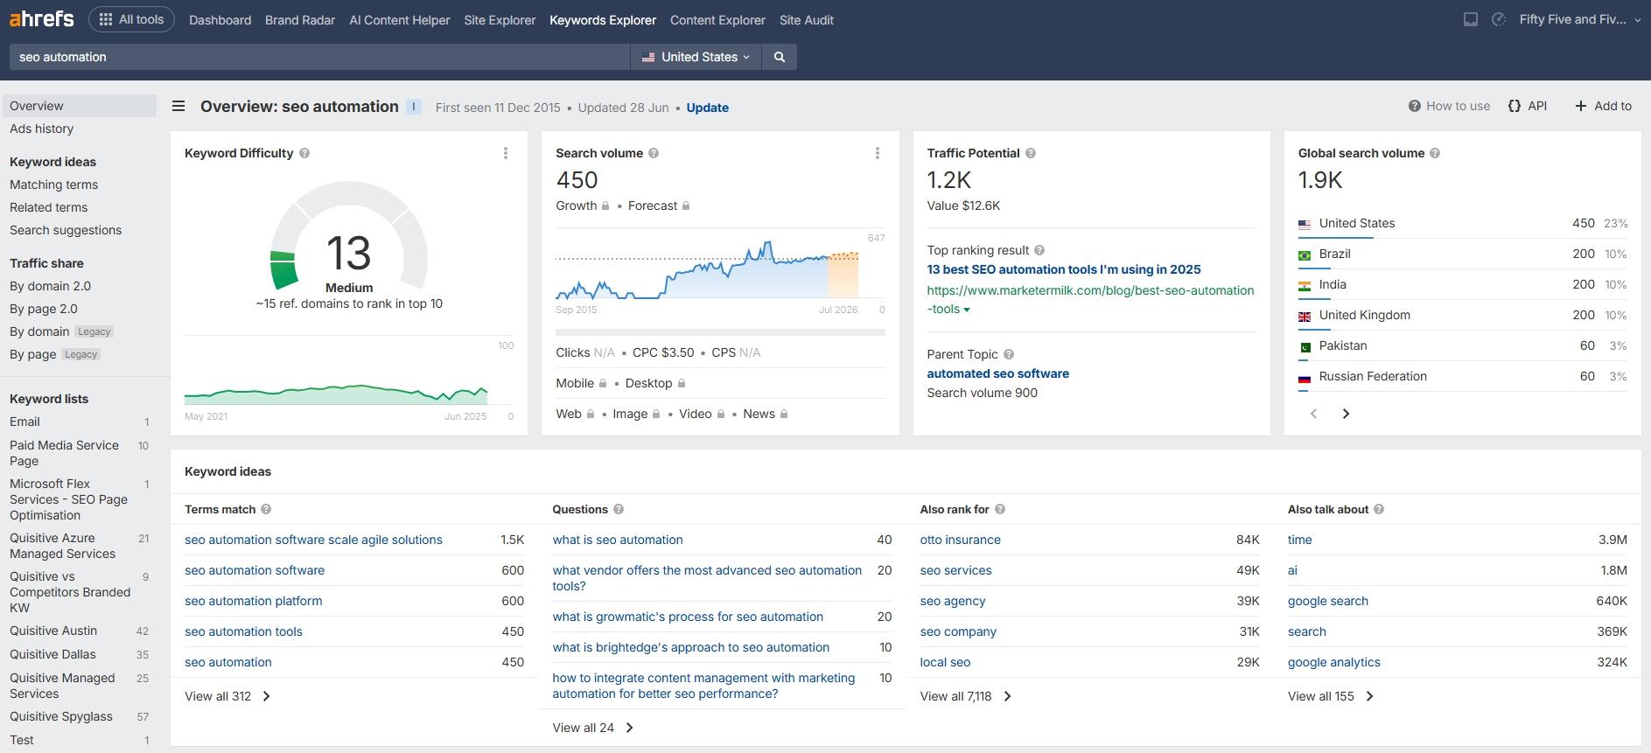Open Site Audit
The image size is (1651, 753).
coord(807,19)
